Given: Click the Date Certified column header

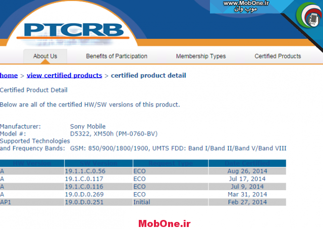Looking at the screenshot, I should click(247, 163).
